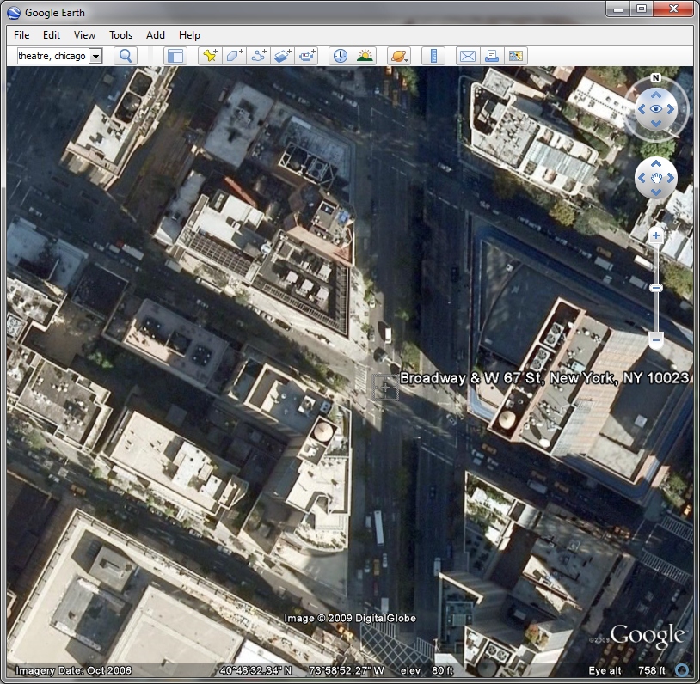
Task: Click the Add Polygon toolbar icon
Action: click(235, 56)
